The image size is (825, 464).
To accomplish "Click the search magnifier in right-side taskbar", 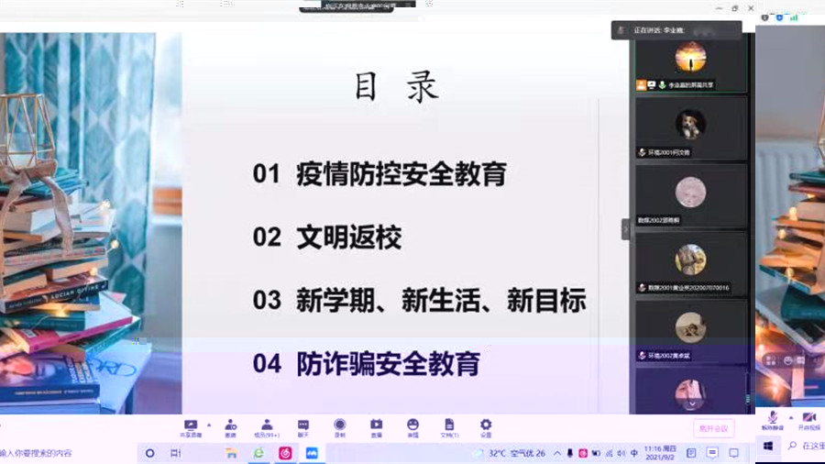I will (792, 446).
